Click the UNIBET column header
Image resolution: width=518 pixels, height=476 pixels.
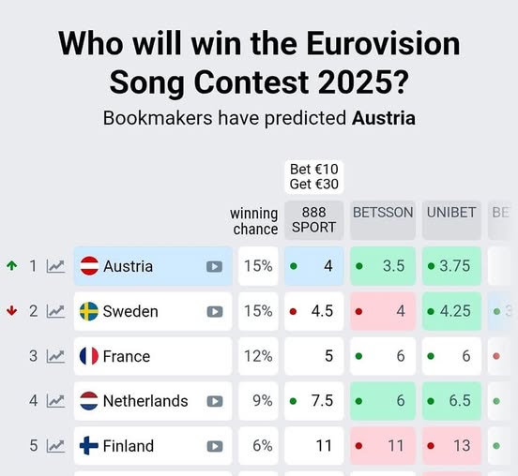click(451, 220)
